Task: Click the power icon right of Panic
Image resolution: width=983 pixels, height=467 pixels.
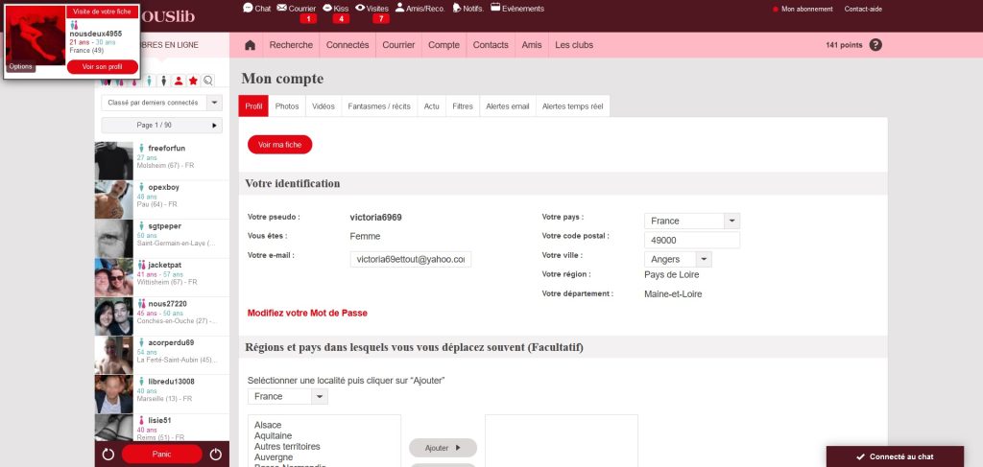Action: (215, 455)
